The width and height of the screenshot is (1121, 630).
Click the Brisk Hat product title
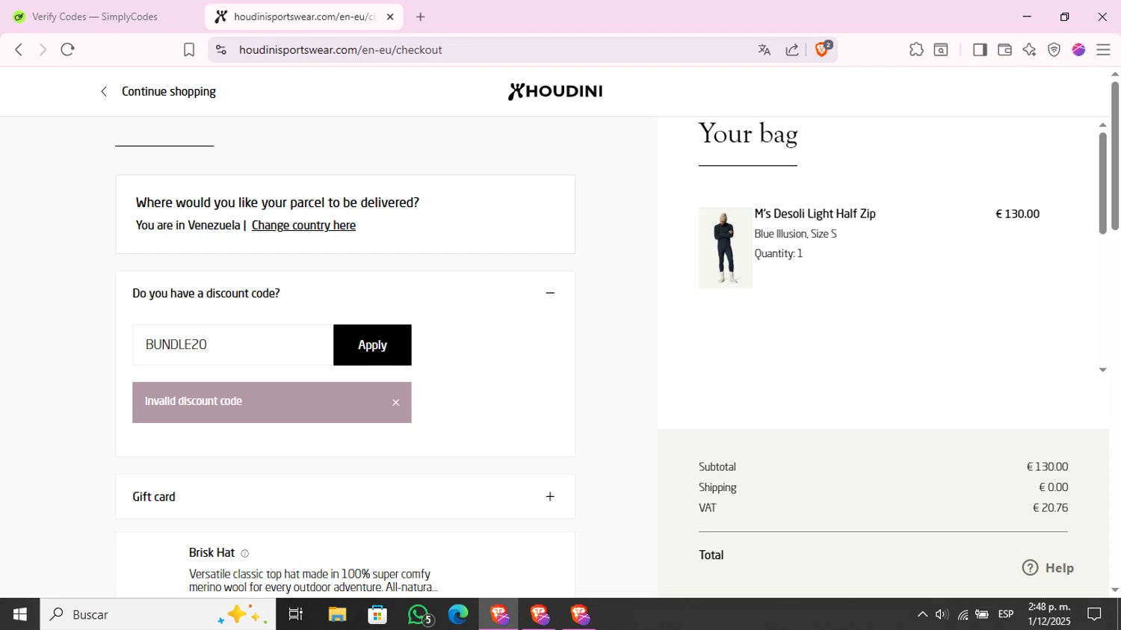pyautogui.click(x=211, y=552)
